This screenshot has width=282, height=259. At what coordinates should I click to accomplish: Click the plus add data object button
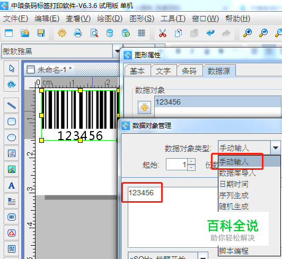pos(144,107)
